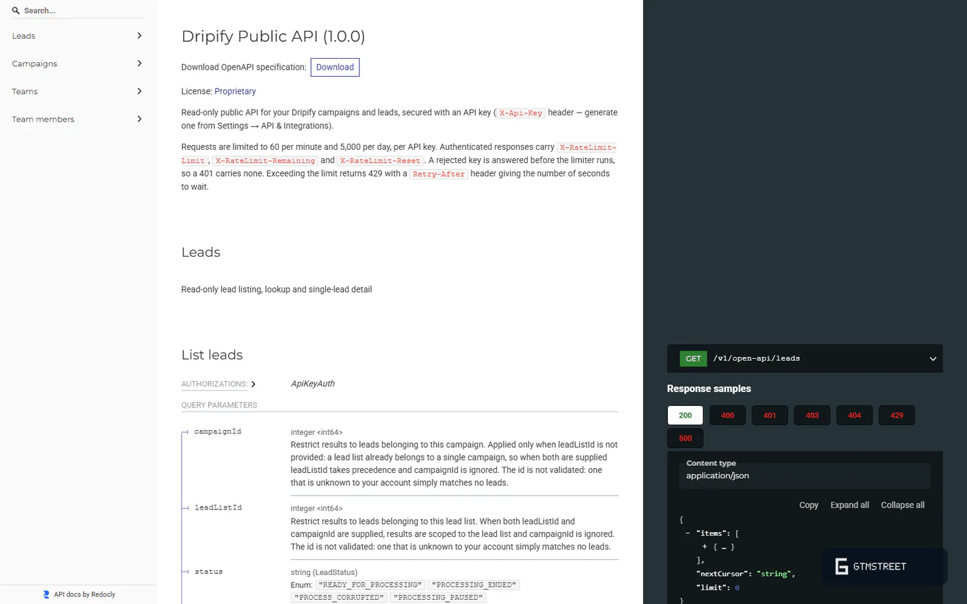
Task: Click the campaignId parameter name
Action: tap(218, 431)
